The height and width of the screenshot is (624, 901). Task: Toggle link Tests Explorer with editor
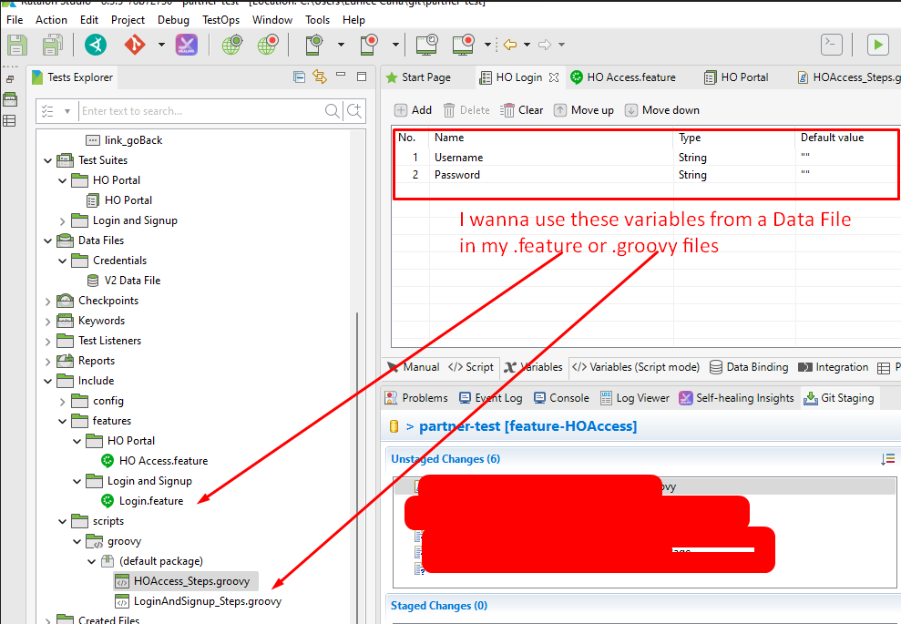pos(320,77)
